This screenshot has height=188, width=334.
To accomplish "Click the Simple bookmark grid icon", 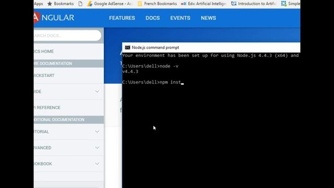I will 283,4.
